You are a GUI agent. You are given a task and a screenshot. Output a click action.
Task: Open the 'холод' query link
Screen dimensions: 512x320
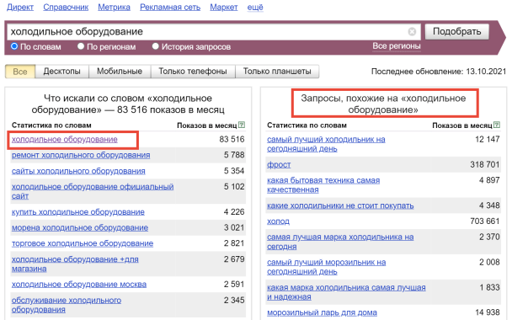pos(278,221)
